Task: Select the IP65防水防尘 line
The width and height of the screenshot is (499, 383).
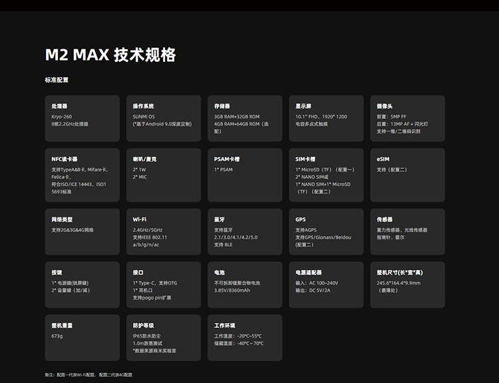Action: (147, 336)
